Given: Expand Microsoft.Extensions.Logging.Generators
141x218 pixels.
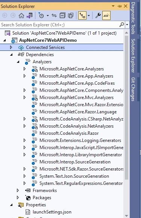Looking at the screenshot, I should pos(25,140).
